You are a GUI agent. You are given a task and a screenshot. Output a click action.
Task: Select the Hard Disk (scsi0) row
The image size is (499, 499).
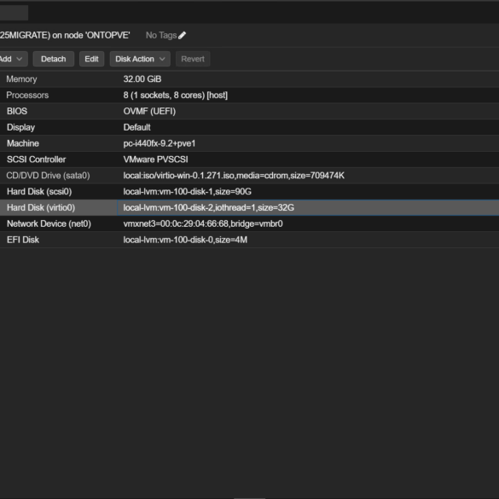(249, 192)
